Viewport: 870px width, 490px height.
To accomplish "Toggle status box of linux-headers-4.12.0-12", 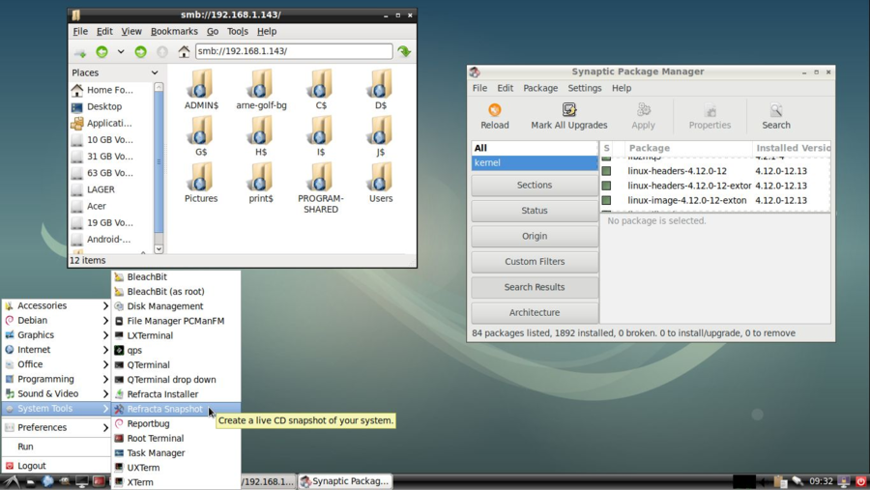I will [x=606, y=171].
